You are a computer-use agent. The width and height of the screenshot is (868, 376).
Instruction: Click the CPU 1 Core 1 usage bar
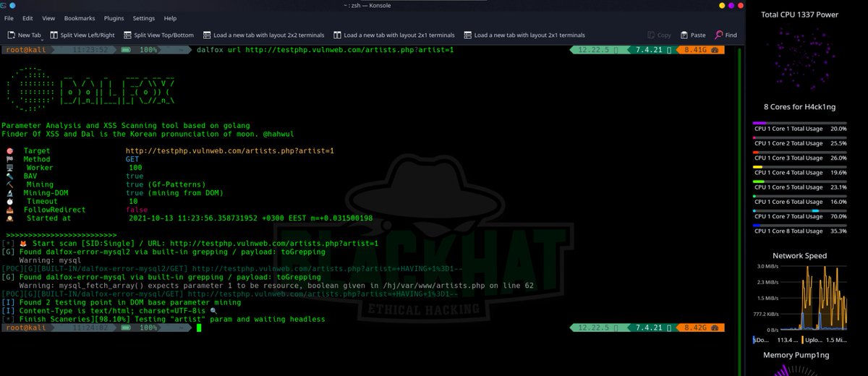click(800, 123)
